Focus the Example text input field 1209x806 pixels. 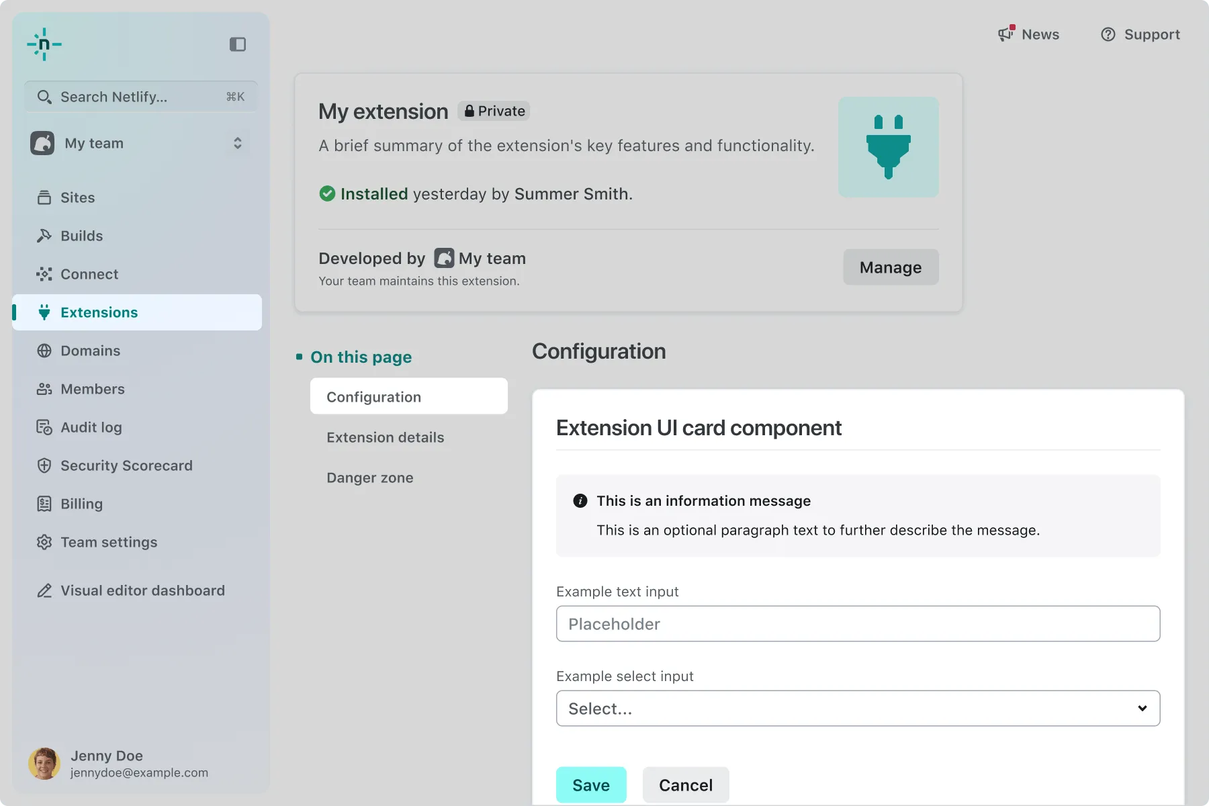click(858, 624)
